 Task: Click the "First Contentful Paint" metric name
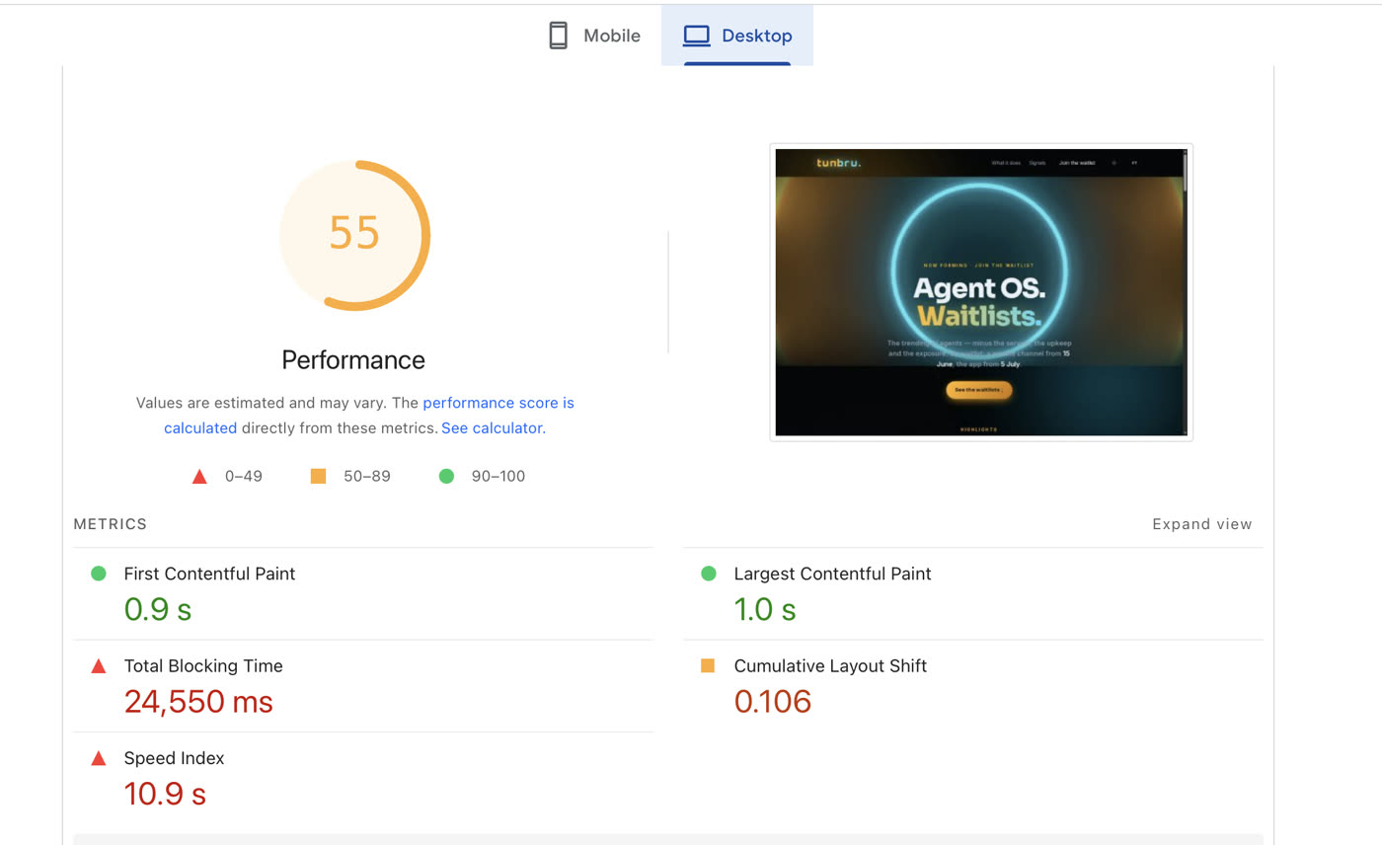tap(209, 574)
